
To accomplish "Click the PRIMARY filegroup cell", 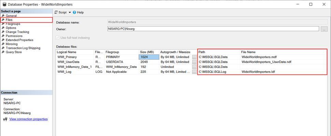I will click(x=121, y=57).
